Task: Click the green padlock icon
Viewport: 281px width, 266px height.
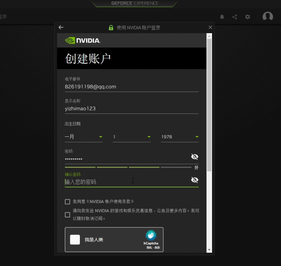Action: 111,28
